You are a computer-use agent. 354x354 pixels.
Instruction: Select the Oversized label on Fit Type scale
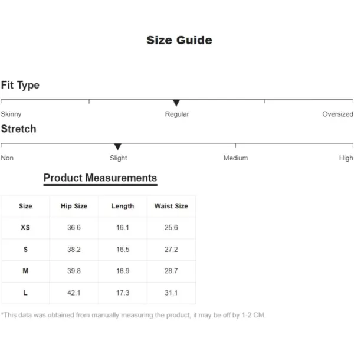point(337,114)
